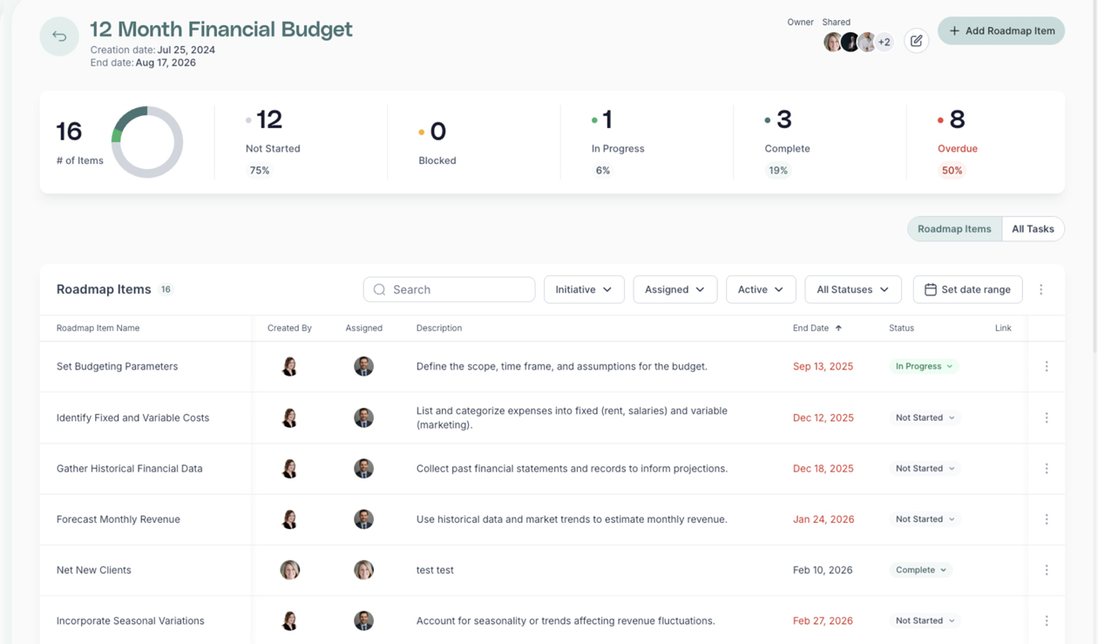Click the Link column header

coord(1003,329)
